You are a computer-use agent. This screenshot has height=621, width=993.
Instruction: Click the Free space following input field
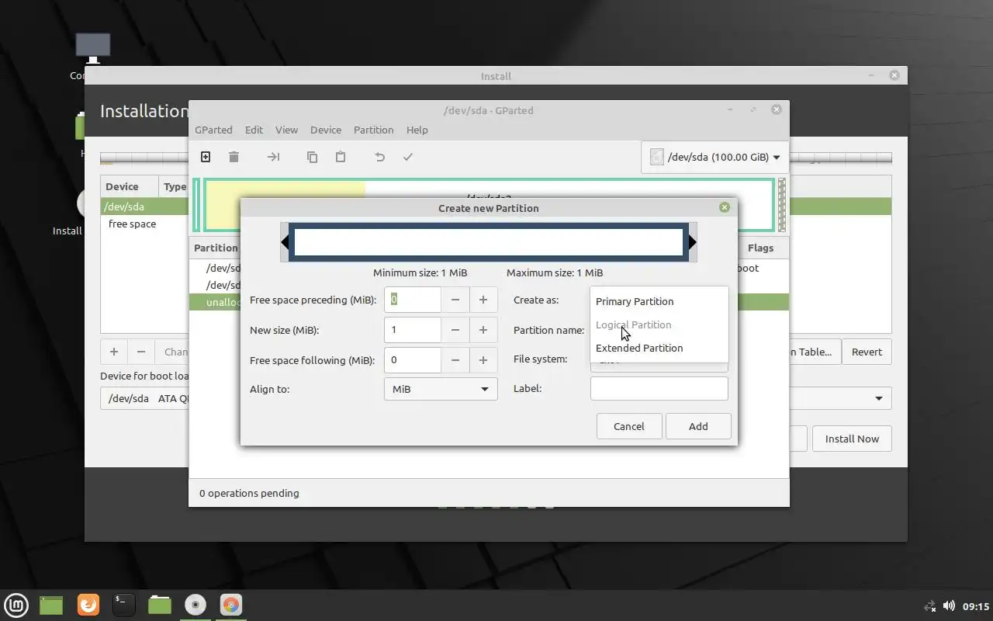click(413, 360)
